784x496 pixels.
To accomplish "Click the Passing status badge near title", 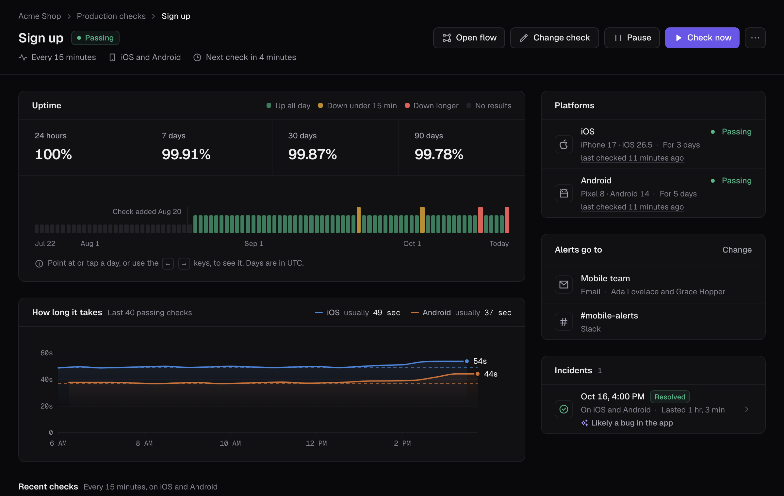I will pyautogui.click(x=95, y=38).
